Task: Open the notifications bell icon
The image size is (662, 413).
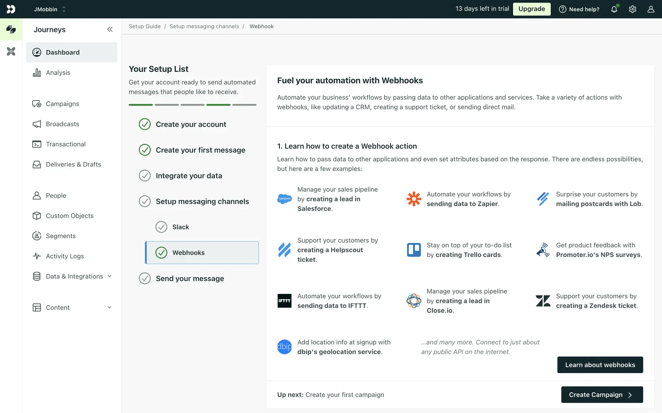Action: point(614,9)
